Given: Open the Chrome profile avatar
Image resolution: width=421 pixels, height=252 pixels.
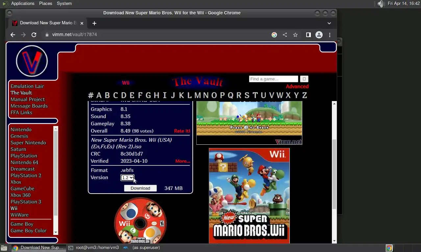Looking at the screenshot, I should (x=319, y=35).
